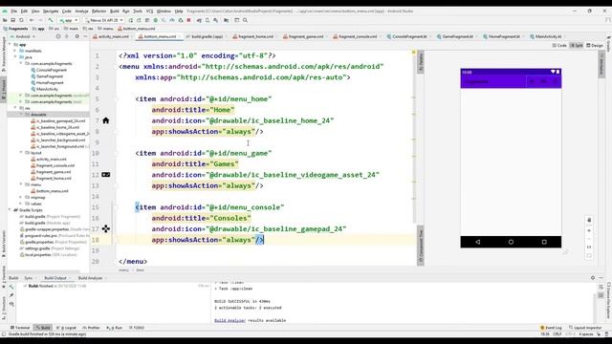Click the Search Everywhere magnifier icon
The width and height of the screenshot is (612, 344).
point(245,20)
